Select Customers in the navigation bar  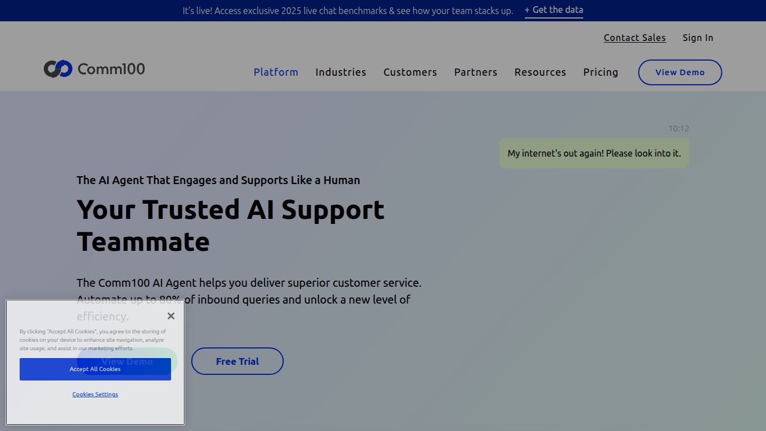pyautogui.click(x=410, y=72)
